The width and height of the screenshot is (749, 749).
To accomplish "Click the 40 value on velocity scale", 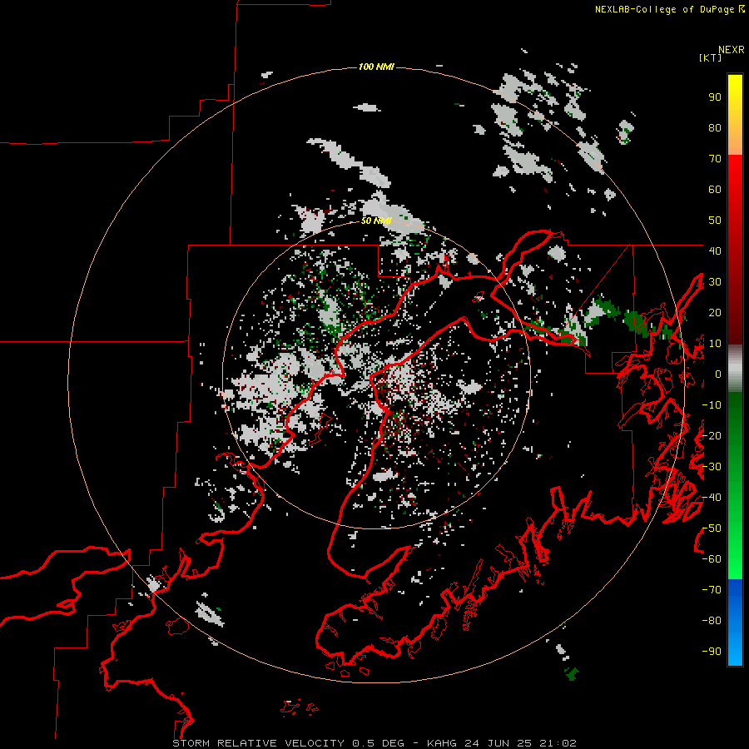I will point(715,250).
